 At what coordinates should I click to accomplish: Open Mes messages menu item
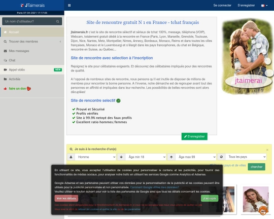click(x=32, y=51)
